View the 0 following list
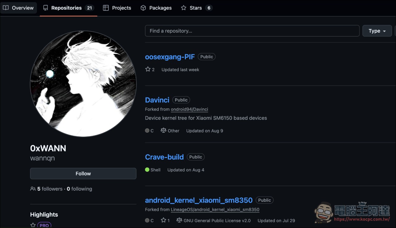Viewport: 396px width, 228px height. coord(79,189)
